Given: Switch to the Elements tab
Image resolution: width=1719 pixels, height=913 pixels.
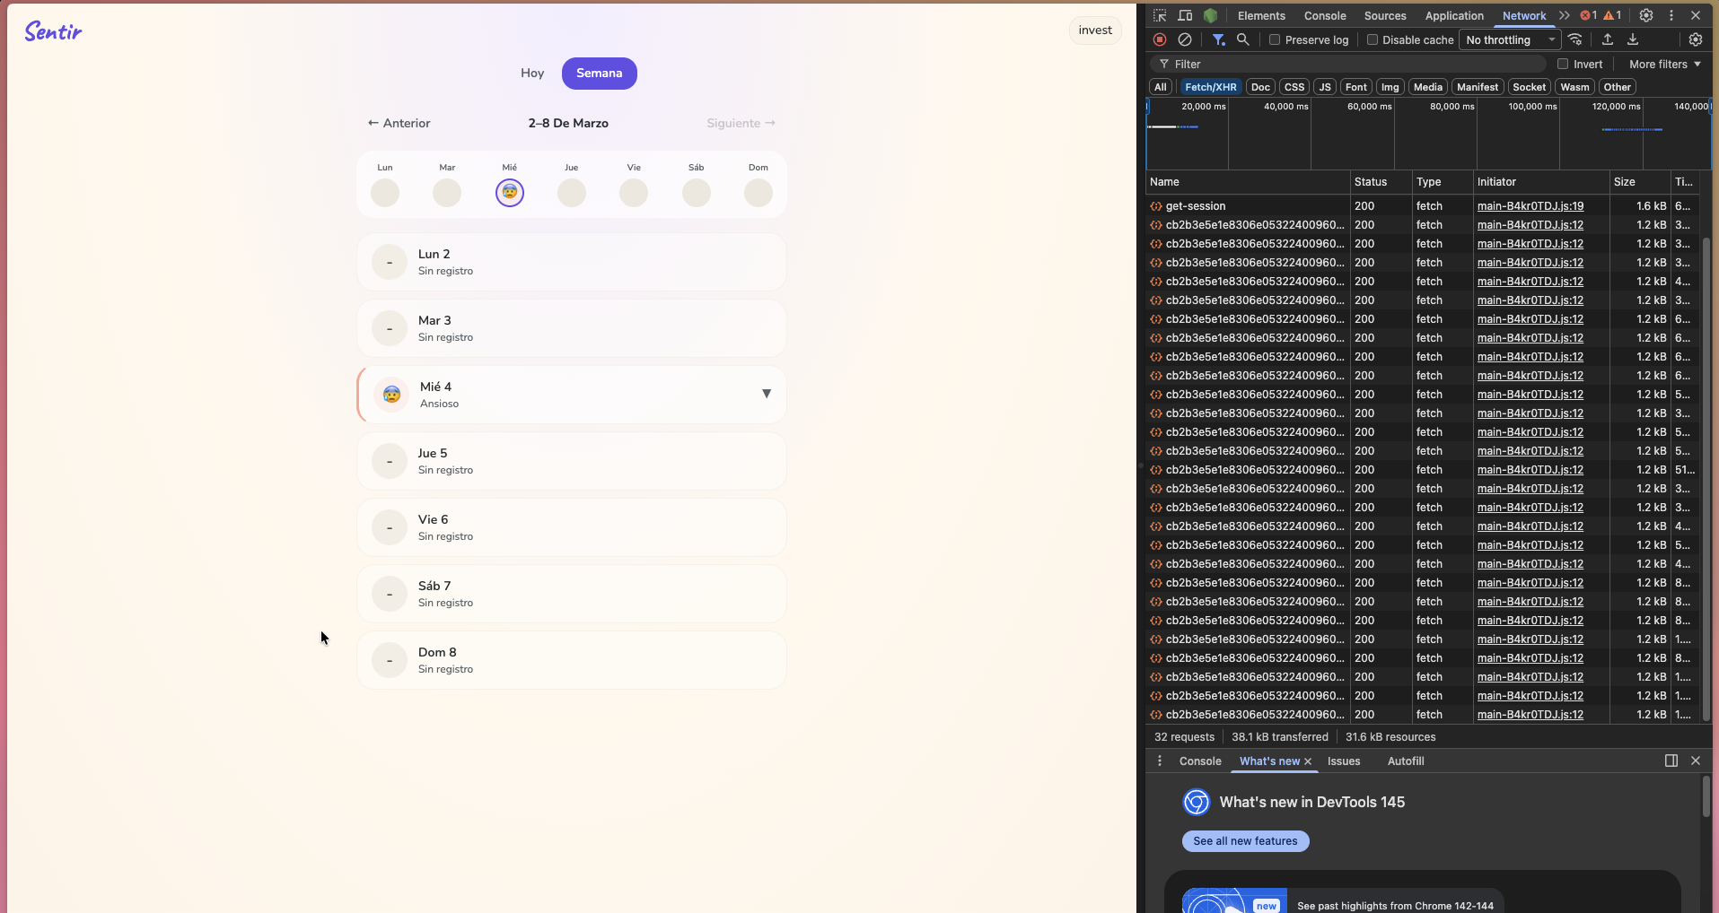Looking at the screenshot, I should [x=1261, y=15].
